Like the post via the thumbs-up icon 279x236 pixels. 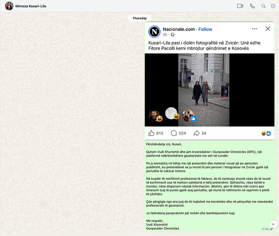(151, 133)
